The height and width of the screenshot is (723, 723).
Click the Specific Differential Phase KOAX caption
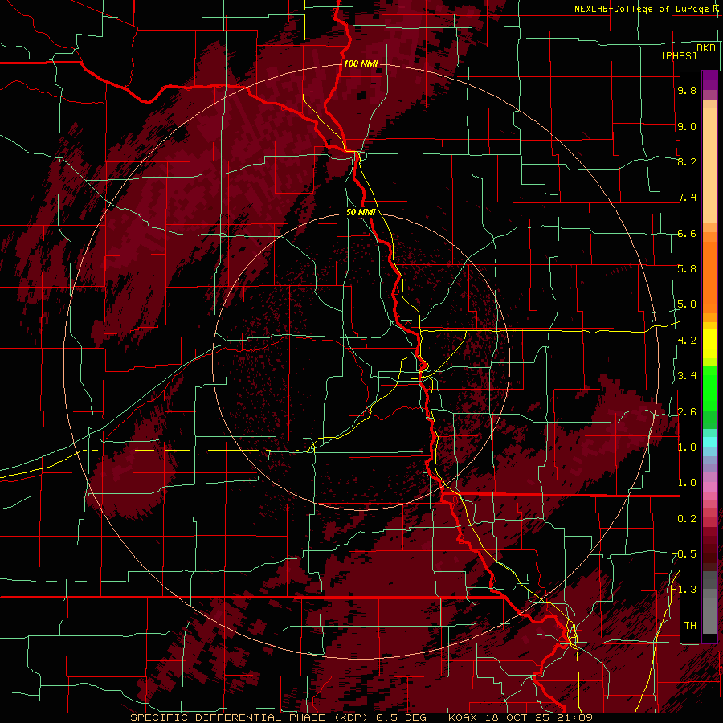point(361,717)
